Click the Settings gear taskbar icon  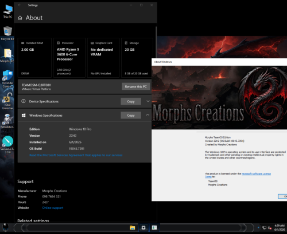(x=143, y=228)
